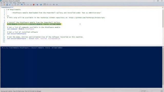The image size is (164, 92).
Task: Click the zoom percentage in the status bar
Action: tap(162, 91)
